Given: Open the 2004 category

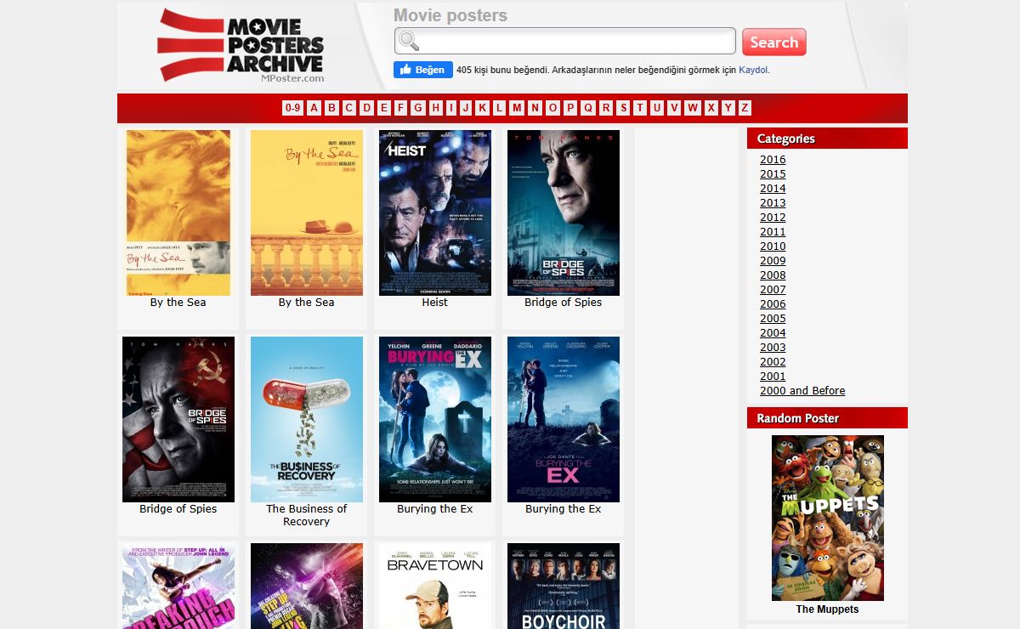Looking at the screenshot, I should click(773, 333).
